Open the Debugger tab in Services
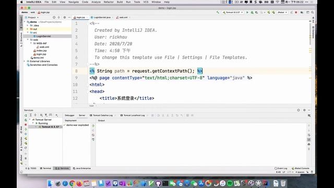The height and width of the screenshot is (188, 334). pyautogui.click(x=69, y=115)
